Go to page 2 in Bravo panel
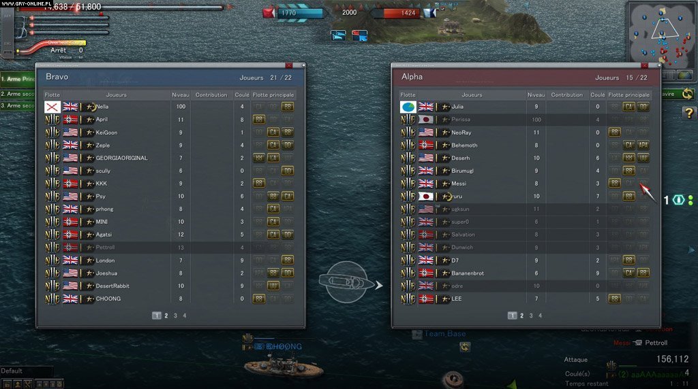The image size is (698, 389). pyautogui.click(x=166, y=316)
